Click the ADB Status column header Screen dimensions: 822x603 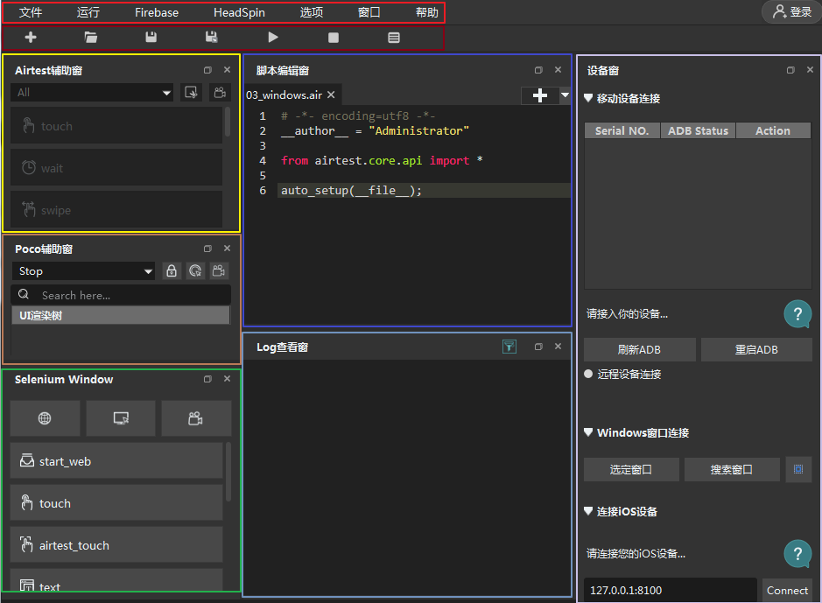(x=699, y=130)
